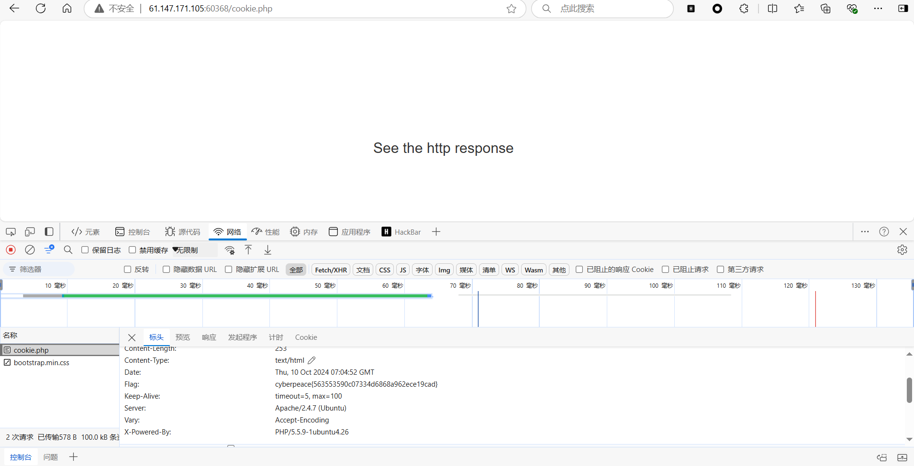Screen dimensions: 914x466
Task: Open DevTools customize ellipsis menu
Action: [x=865, y=232]
